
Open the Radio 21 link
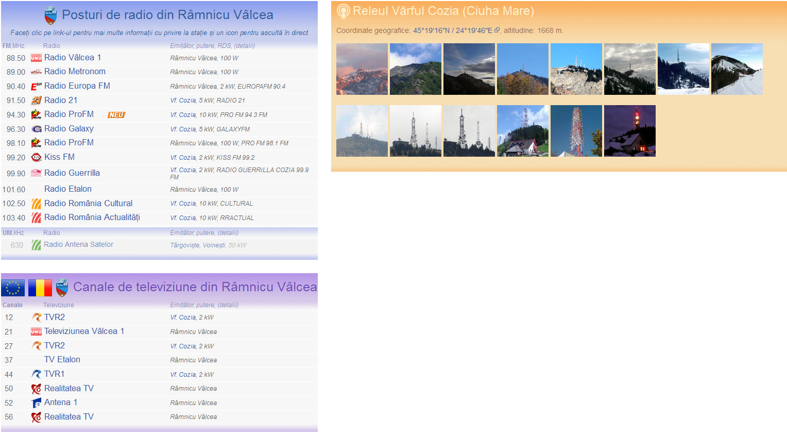[x=61, y=100]
